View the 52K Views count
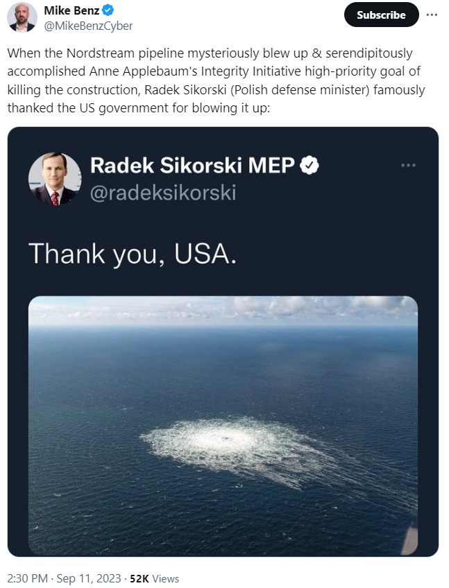 tap(154, 578)
